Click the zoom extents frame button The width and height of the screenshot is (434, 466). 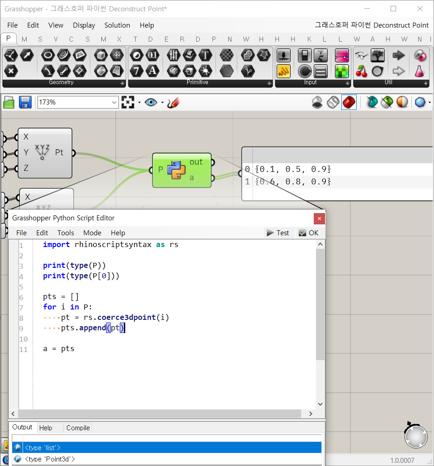tap(128, 103)
